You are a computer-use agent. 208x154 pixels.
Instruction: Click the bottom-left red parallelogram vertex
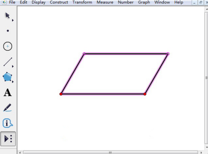(61, 94)
